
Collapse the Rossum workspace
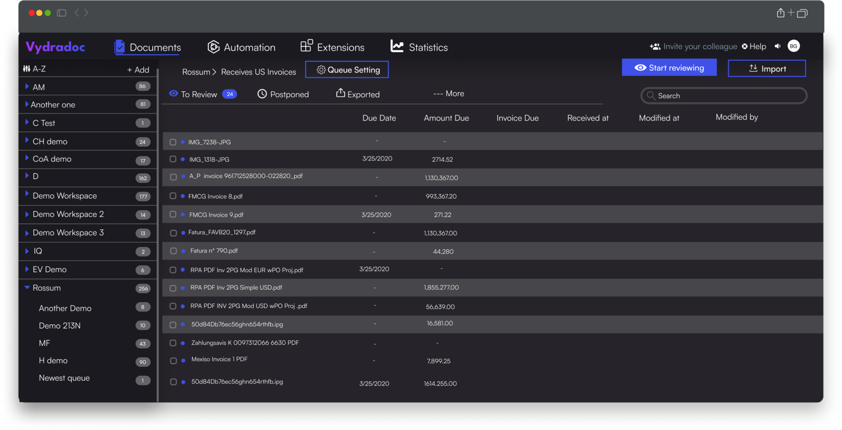(x=27, y=288)
